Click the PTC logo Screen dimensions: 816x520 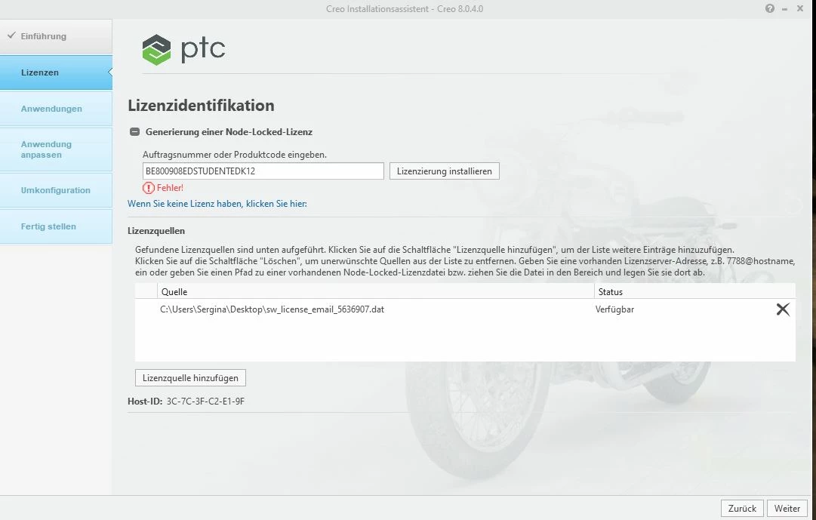(x=183, y=50)
